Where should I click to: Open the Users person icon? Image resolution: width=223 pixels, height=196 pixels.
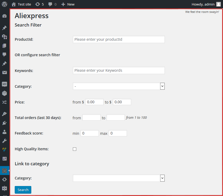4,132
